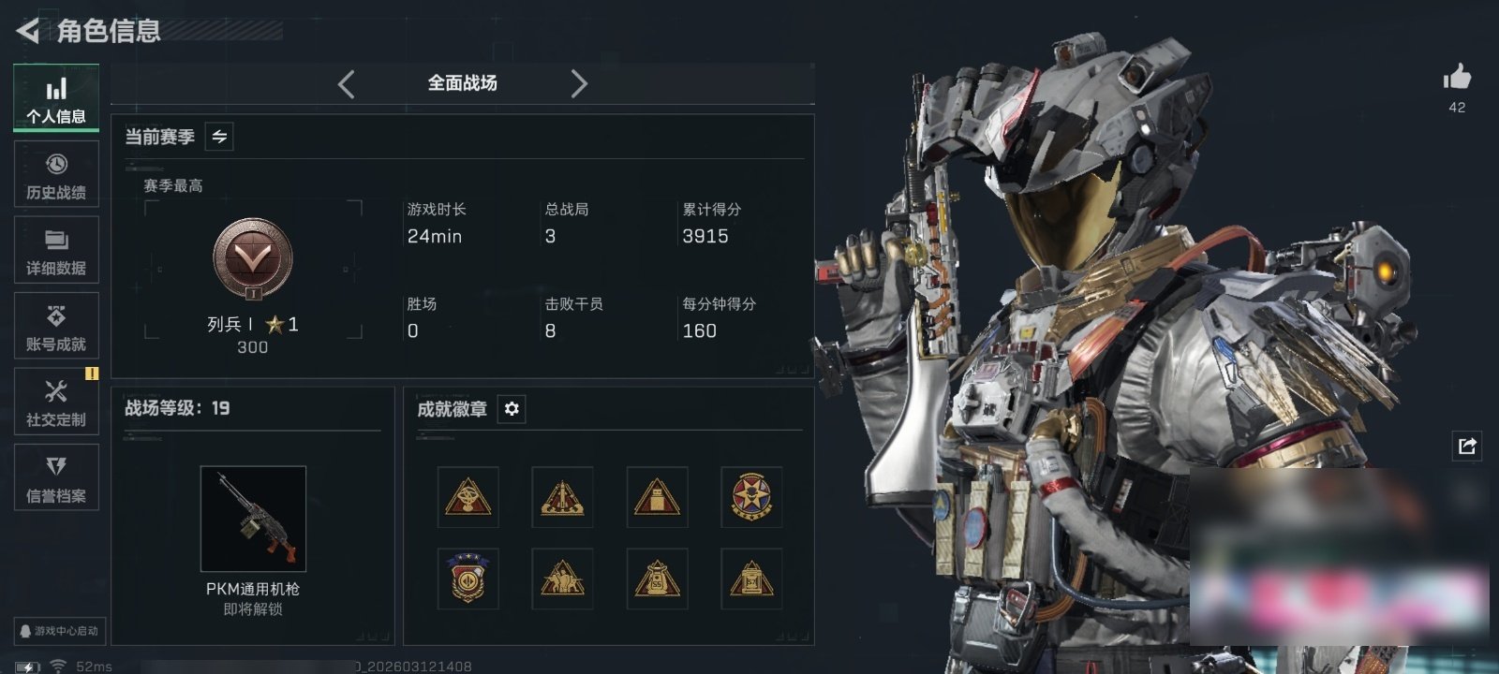Select the red star medal badge
Viewport: 1499px width, 674px height.
[751, 497]
